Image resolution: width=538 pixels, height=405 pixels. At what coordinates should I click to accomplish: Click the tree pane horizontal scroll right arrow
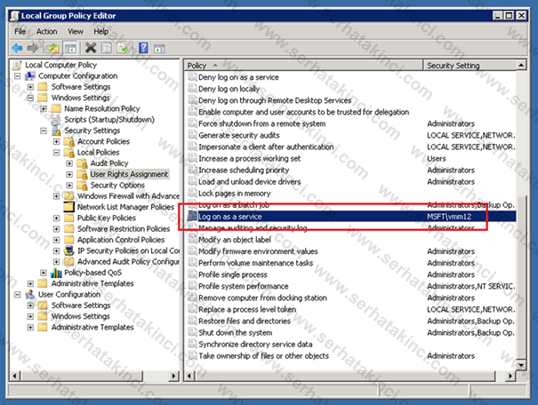coord(173,377)
